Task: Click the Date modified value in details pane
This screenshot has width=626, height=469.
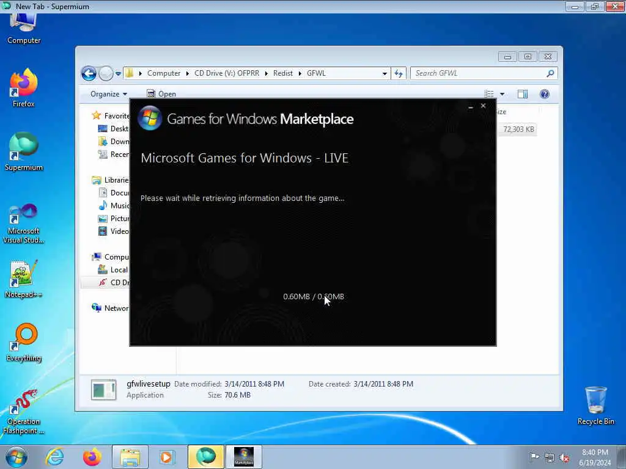Action: point(254,384)
